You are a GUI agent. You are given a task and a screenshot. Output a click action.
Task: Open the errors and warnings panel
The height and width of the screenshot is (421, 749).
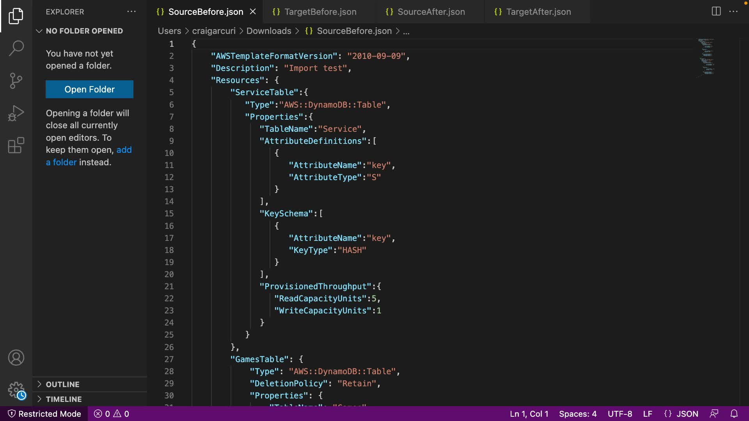pyautogui.click(x=112, y=414)
